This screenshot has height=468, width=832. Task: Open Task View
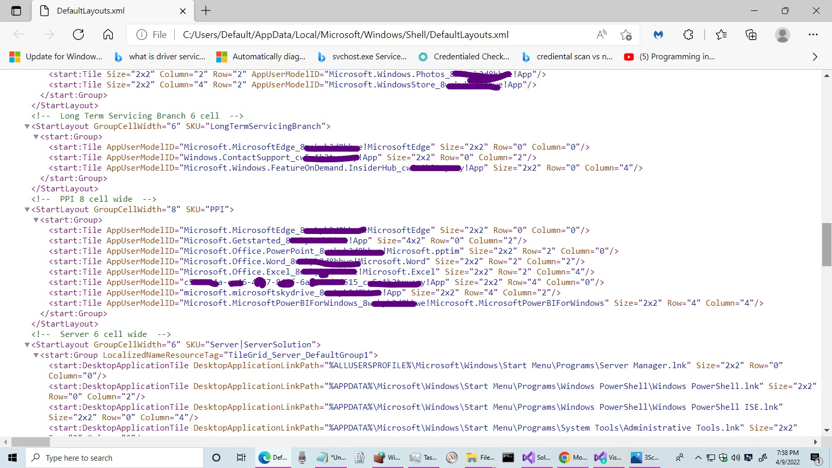pos(241,458)
